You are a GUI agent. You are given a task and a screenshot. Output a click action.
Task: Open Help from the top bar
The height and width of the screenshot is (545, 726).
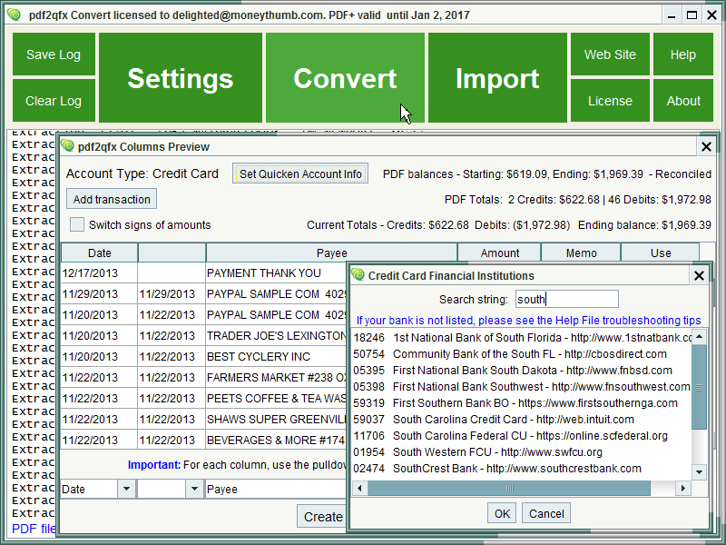(x=683, y=54)
